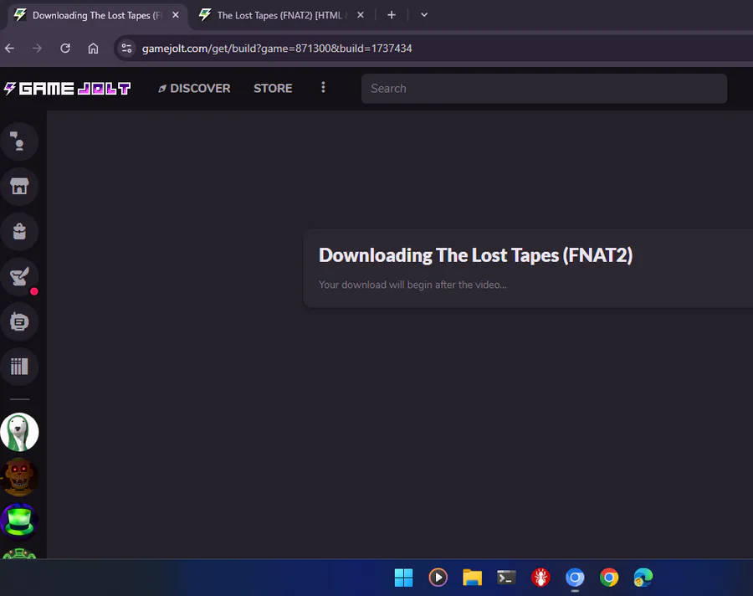The height and width of the screenshot is (596, 753).
Task: Open the backpack sidebar icon
Action: point(19,232)
